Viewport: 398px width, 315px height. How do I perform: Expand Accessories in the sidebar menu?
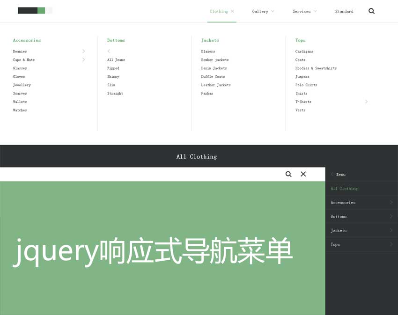pos(361,203)
